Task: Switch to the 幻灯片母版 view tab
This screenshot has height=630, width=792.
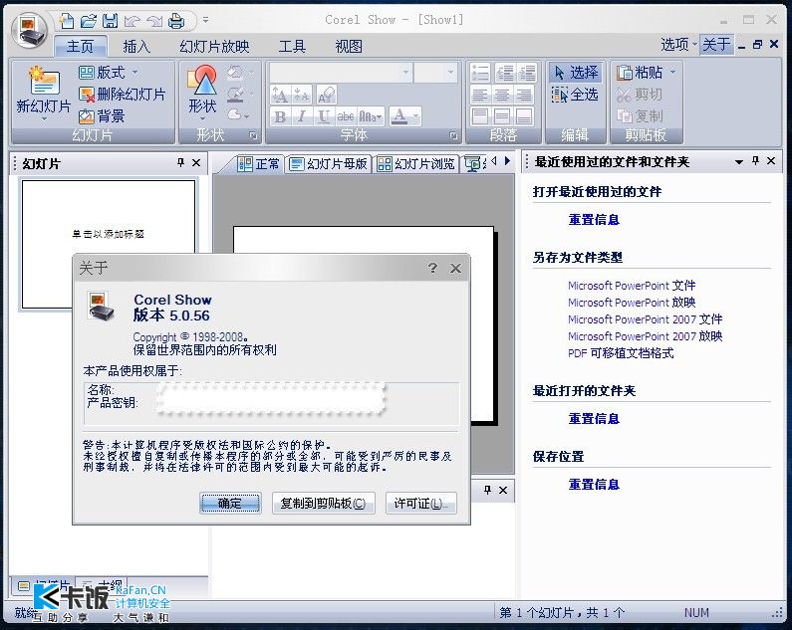Action: click(x=329, y=164)
